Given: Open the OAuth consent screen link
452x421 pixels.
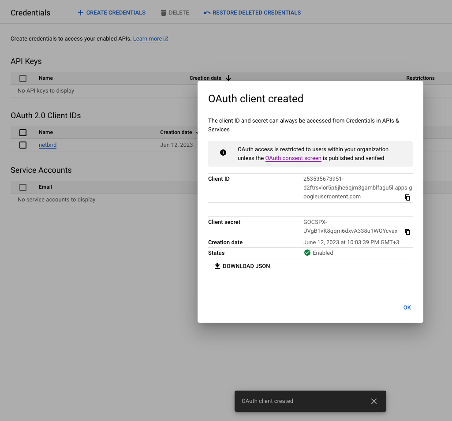Looking at the screenshot, I should click(x=293, y=158).
